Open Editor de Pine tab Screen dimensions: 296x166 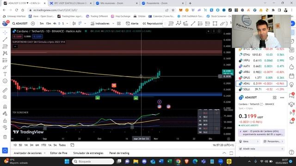59,153
